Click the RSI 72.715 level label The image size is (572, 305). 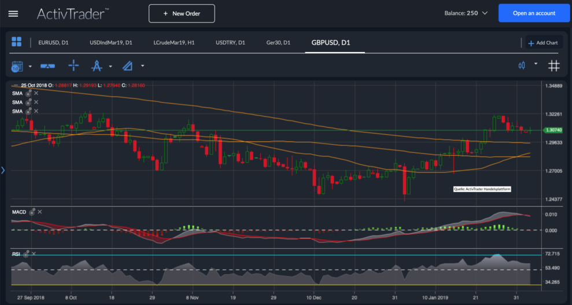point(552,253)
